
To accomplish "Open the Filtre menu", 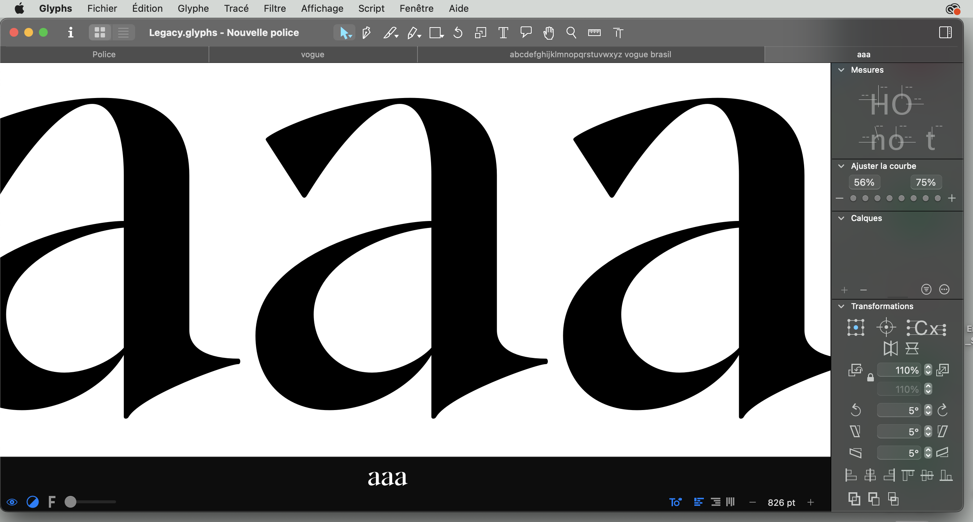I will click(x=275, y=8).
